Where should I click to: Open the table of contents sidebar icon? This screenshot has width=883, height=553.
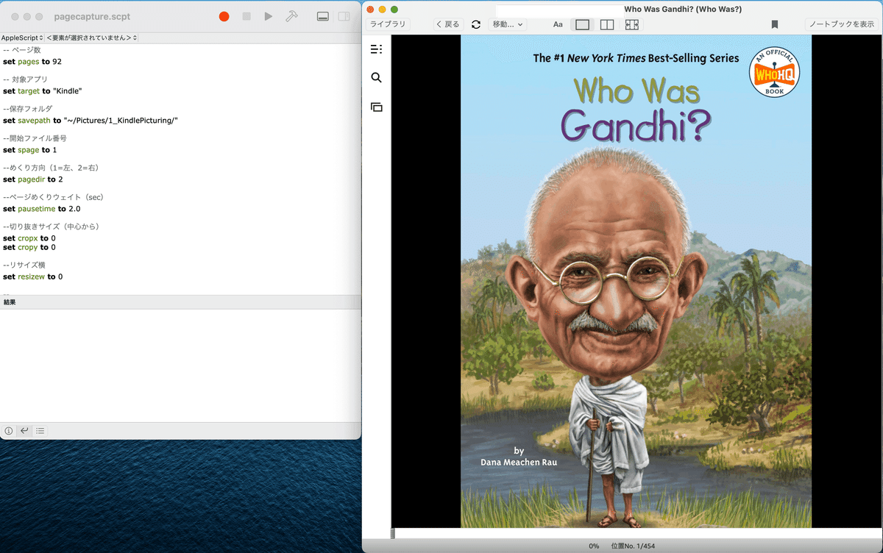(377, 49)
